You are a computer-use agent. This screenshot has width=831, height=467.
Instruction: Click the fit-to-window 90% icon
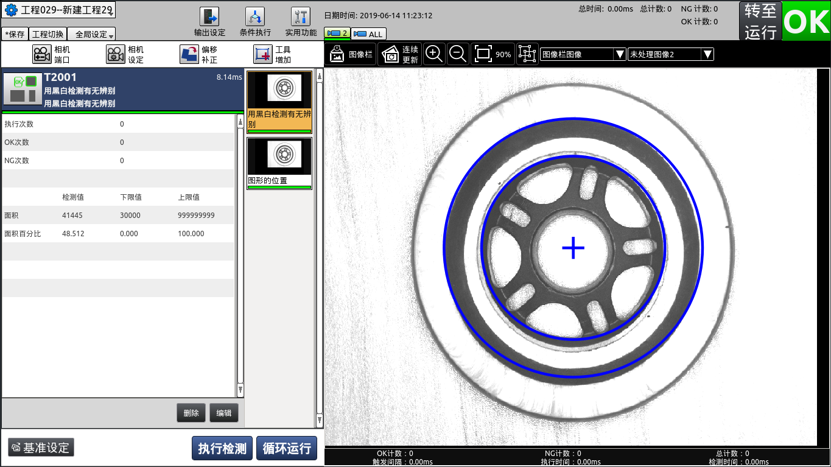click(493, 54)
